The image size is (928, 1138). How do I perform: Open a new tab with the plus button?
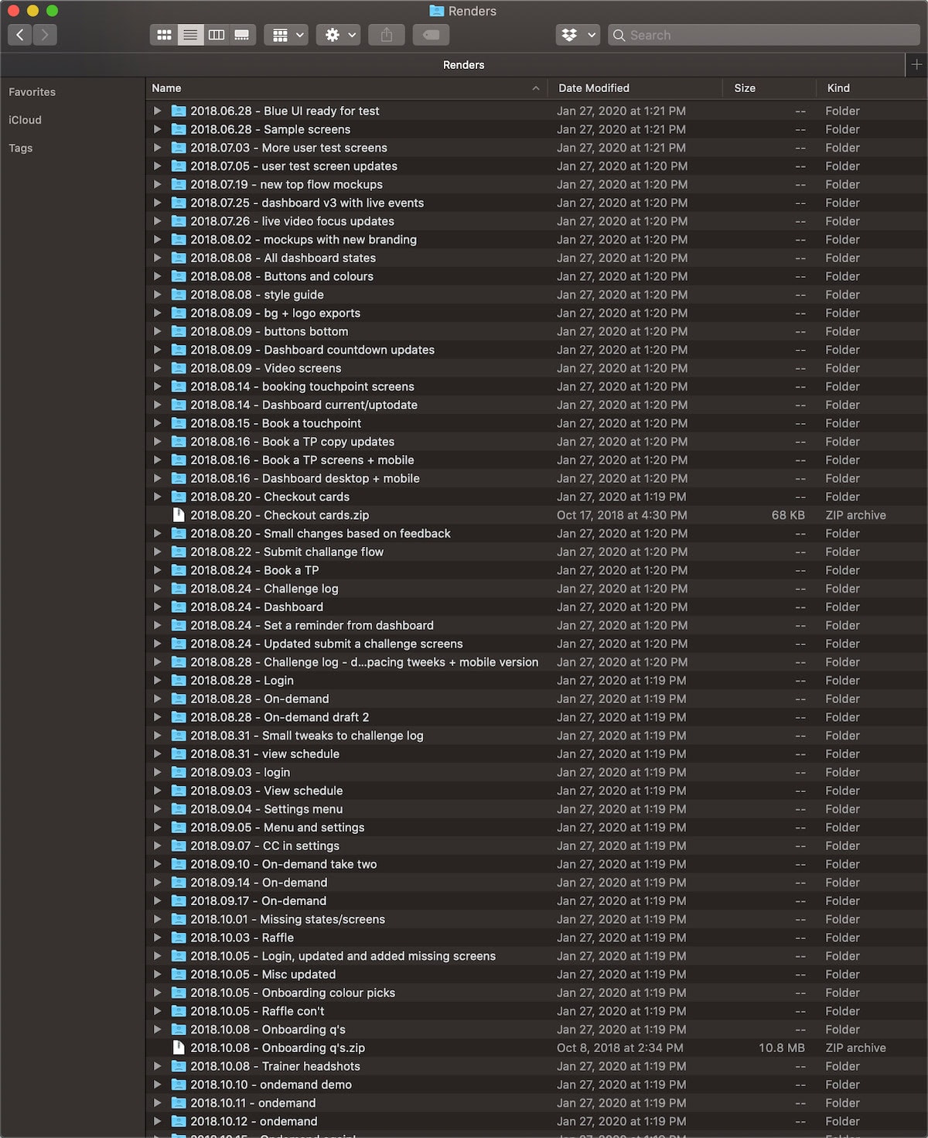(917, 65)
